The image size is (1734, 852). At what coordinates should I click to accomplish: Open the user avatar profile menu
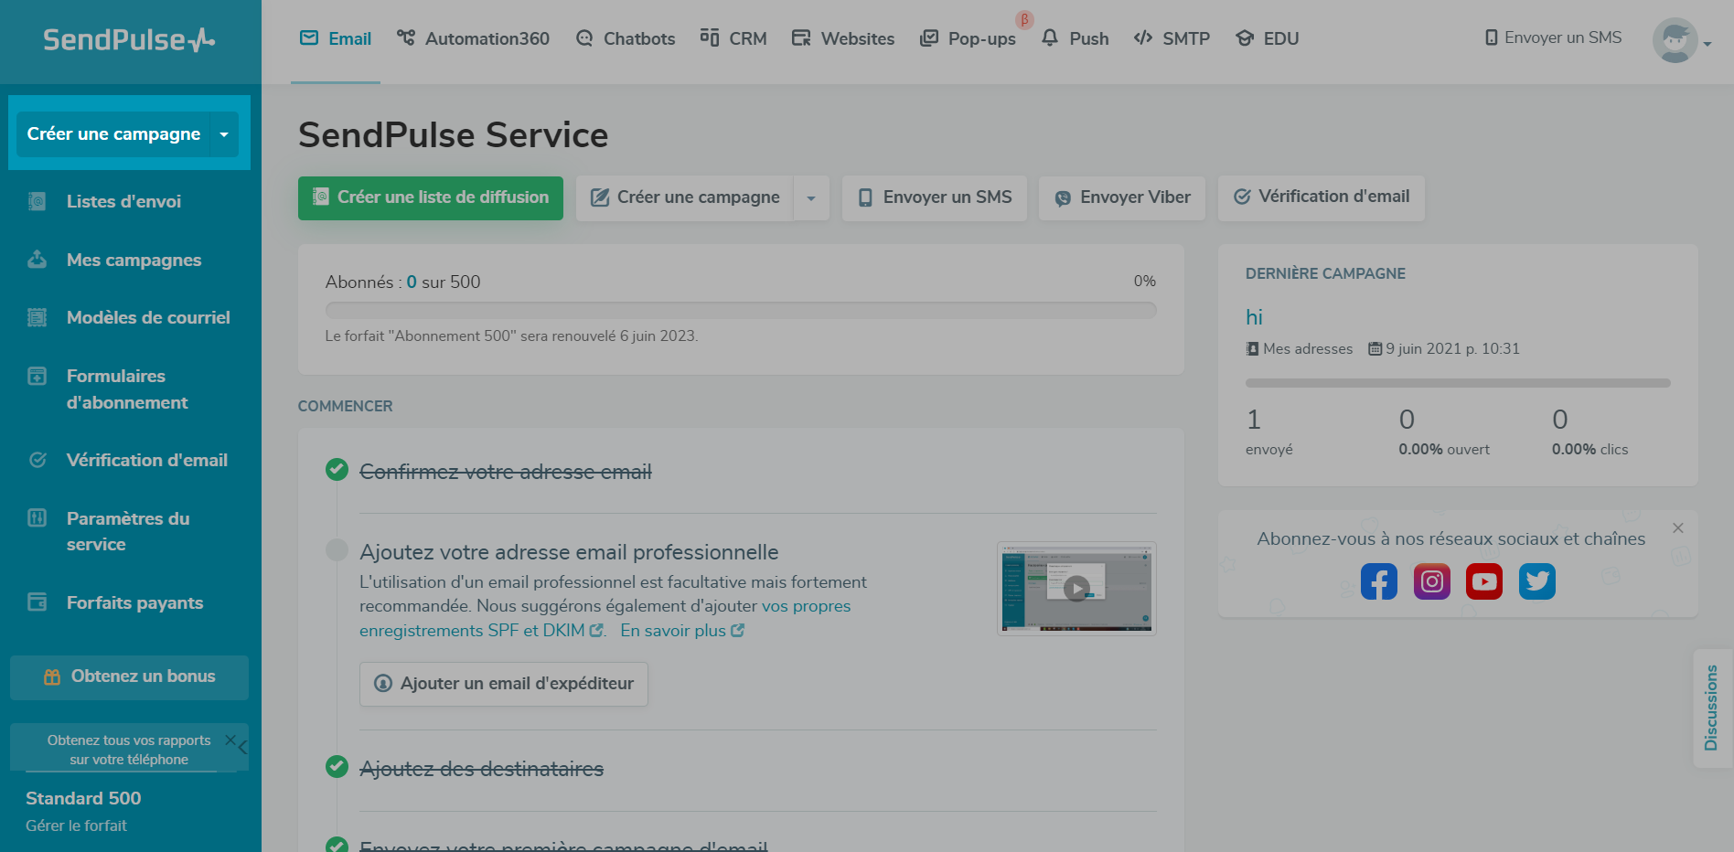click(1675, 40)
